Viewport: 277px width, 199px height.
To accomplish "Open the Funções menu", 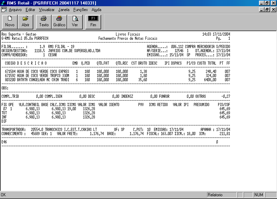I will (81, 10).
